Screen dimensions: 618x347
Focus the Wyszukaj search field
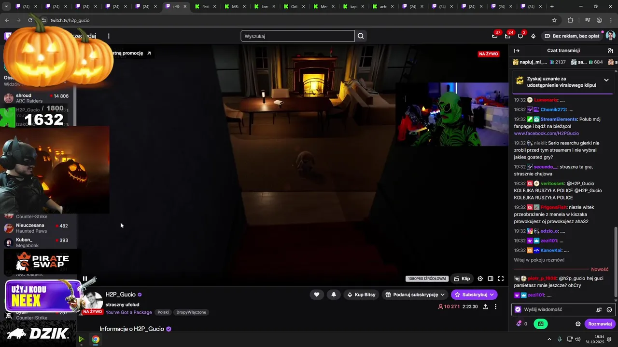(297, 36)
